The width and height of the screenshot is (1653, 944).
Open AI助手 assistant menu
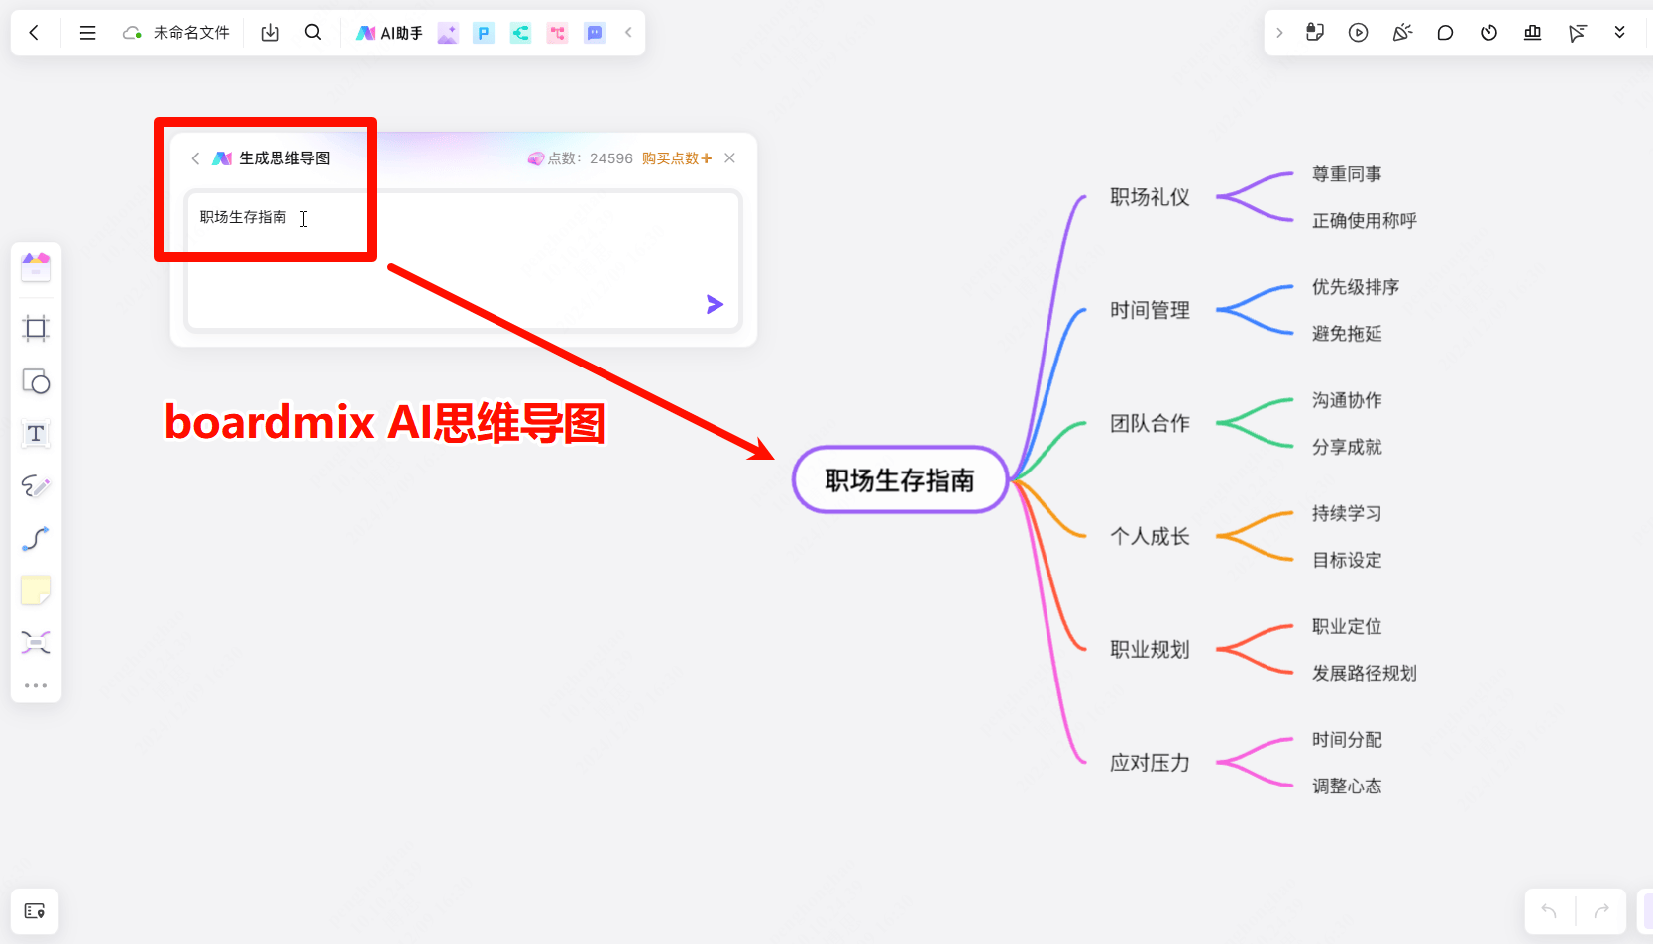point(389,33)
